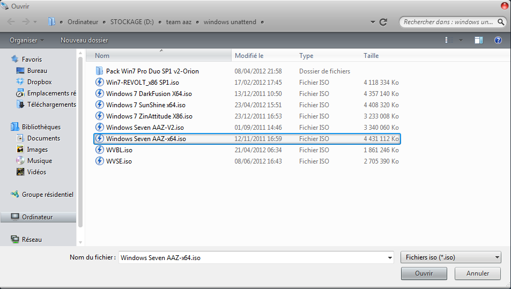Click the Dropbox icon in sidebar
This screenshot has width=511, height=289.
pyautogui.click(x=20, y=82)
